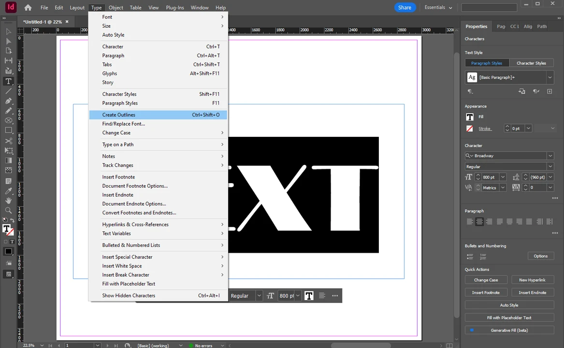Open the 22.5% zoom level dropdown
This screenshot has width=564, height=348.
coord(42,345)
